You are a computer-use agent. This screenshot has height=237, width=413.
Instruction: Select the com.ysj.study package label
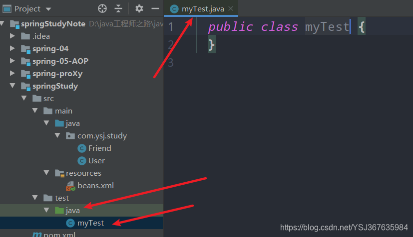tap(102, 136)
